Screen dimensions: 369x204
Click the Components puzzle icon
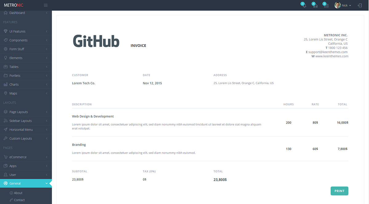[x=6, y=40]
